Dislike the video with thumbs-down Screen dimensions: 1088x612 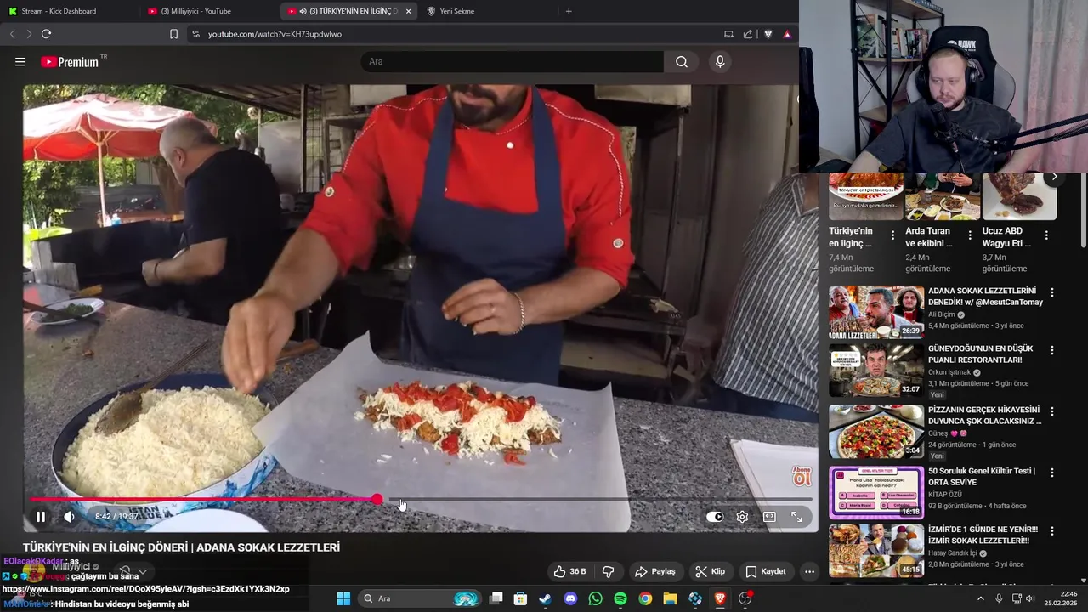click(x=608, y=571)
